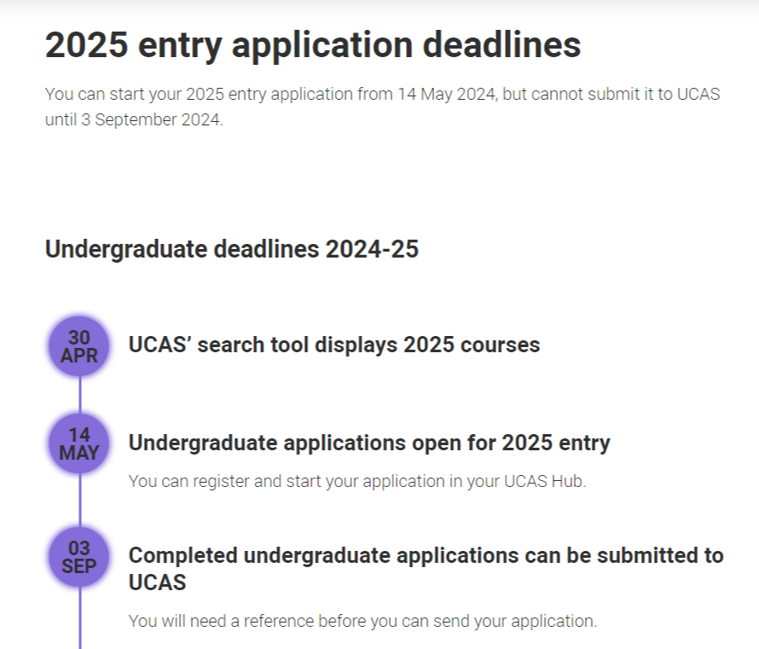Click timeline line between MAY and SEP markers
759x649 pixels.
[79, 500]
